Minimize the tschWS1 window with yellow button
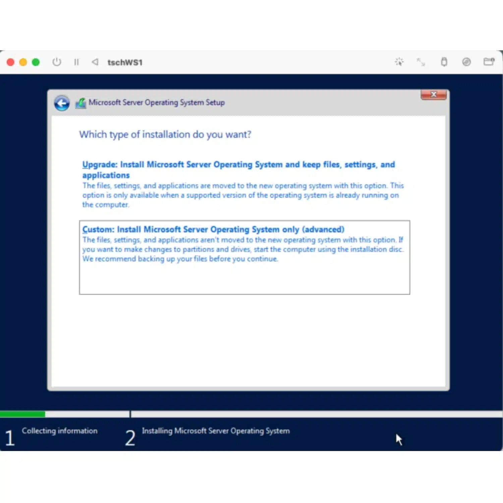 point(23,62)
